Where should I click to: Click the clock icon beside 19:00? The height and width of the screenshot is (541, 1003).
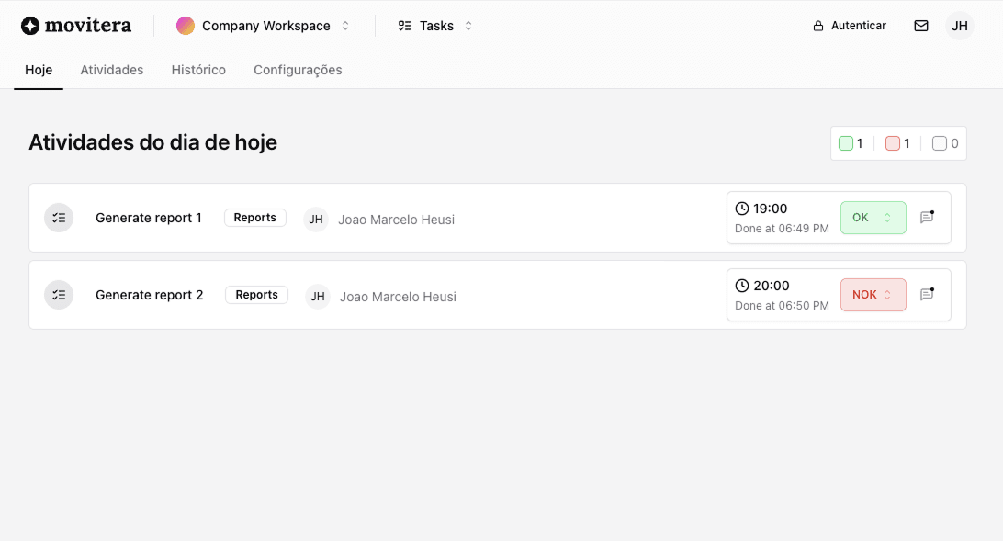(x=740, y=208)
